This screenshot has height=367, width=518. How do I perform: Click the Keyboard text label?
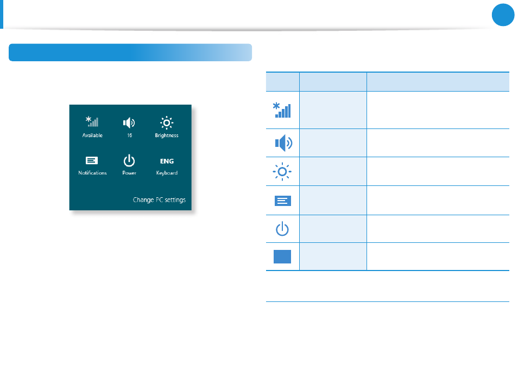point(167,173)
